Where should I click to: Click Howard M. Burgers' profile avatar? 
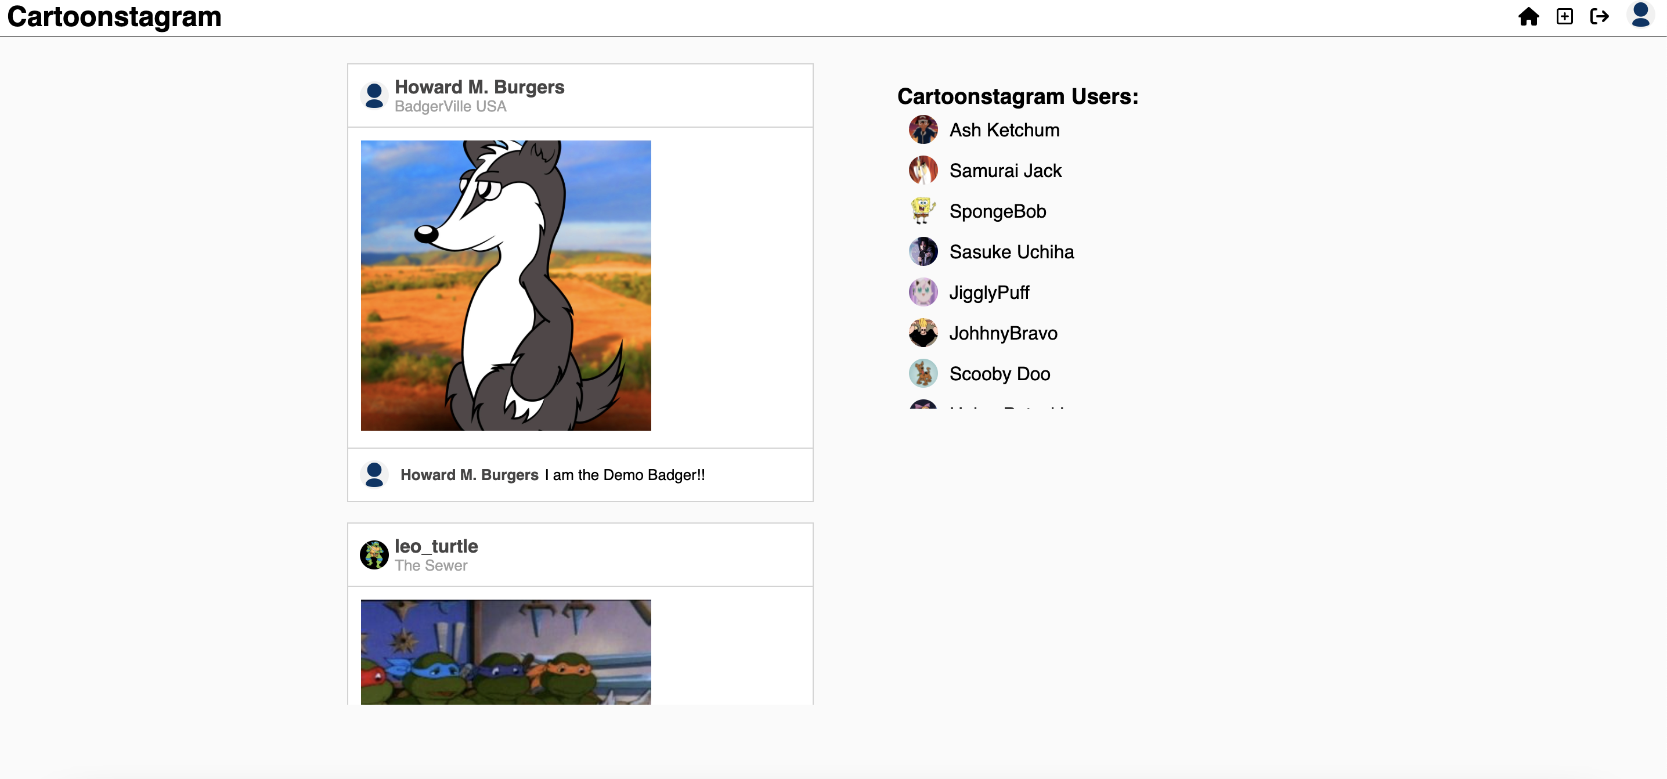coord(375,96)
